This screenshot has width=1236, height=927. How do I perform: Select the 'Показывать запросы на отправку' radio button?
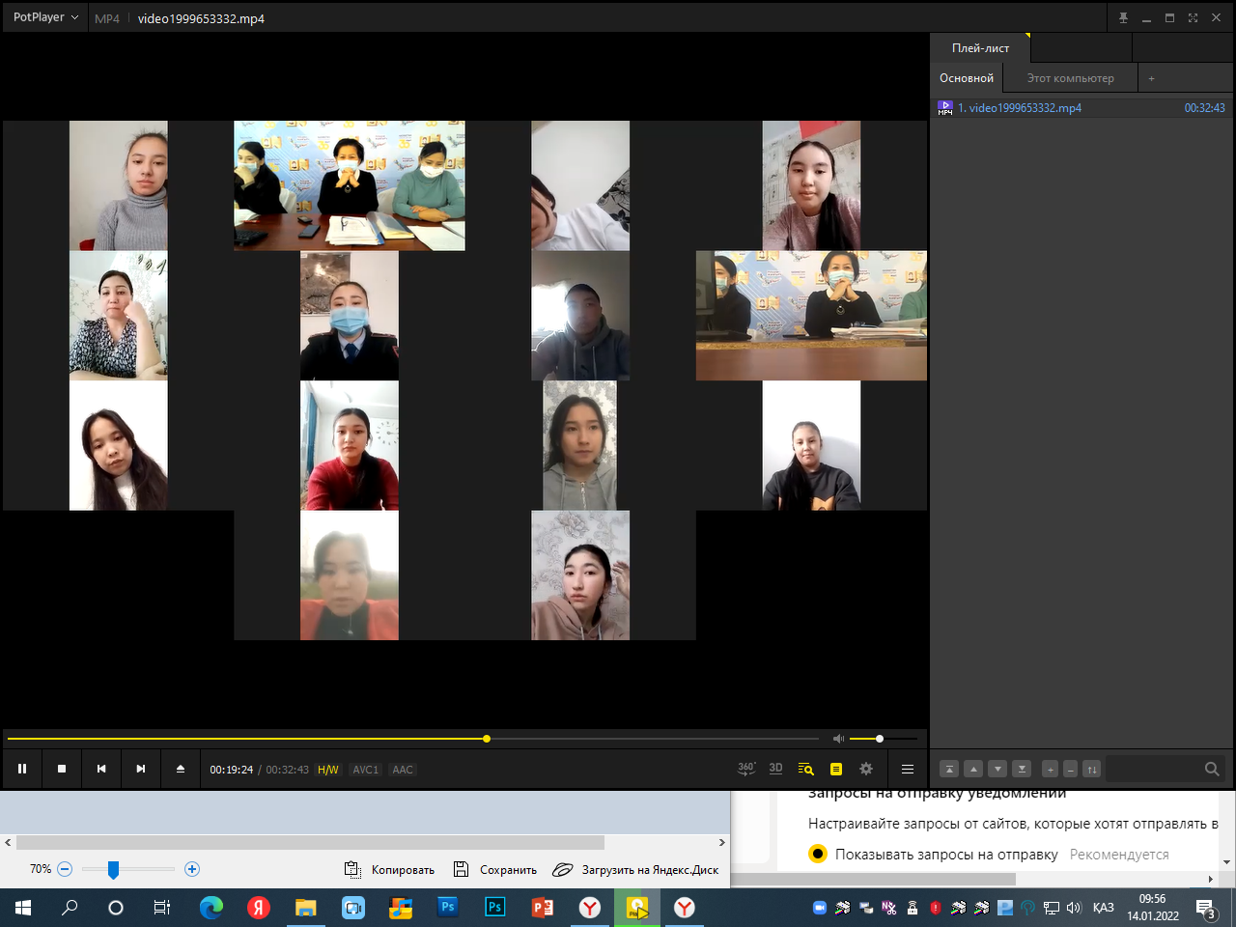click(818, 854)
